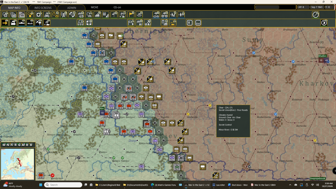
Task: Click the Europe minimap thumbnail
Action: pos(17,164)
